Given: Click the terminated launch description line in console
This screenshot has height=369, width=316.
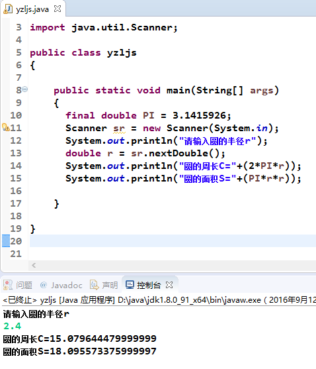Looking at the screenshot, I should [x=159, y=300].
